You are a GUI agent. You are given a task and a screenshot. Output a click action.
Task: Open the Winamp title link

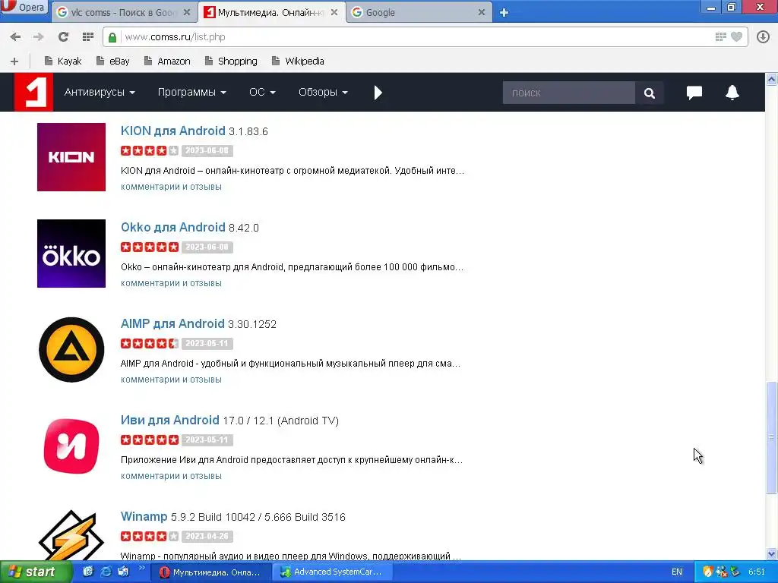[x=144, y=516]
